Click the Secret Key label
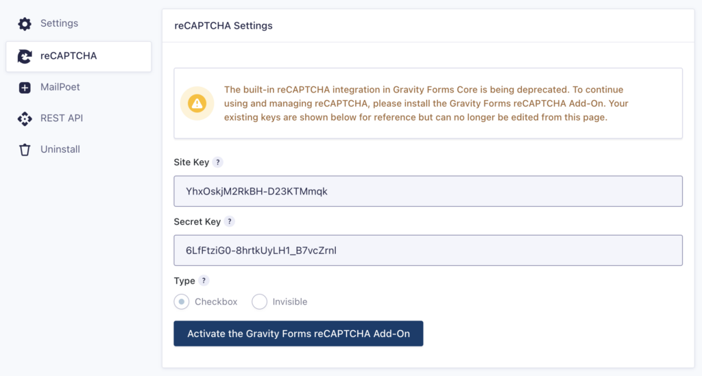Image resolution: width=702 pixels, height=376 pixels. (197, 222)
